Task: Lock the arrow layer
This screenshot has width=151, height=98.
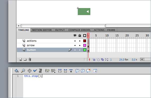Action: tap(80, 45)
